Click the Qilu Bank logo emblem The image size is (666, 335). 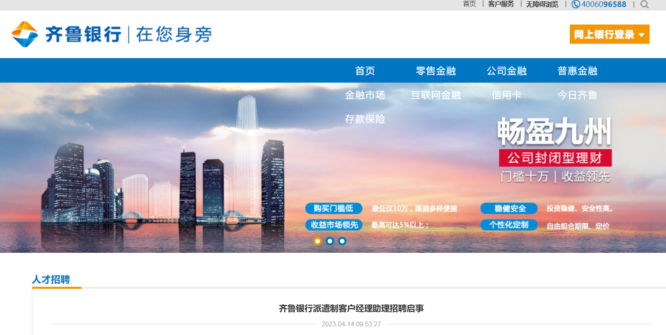(x=25, y=34)
